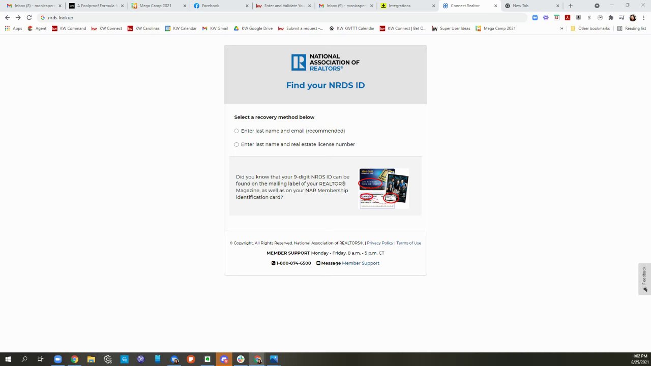Click the gray download-arrow extension icon

[578, 17]
